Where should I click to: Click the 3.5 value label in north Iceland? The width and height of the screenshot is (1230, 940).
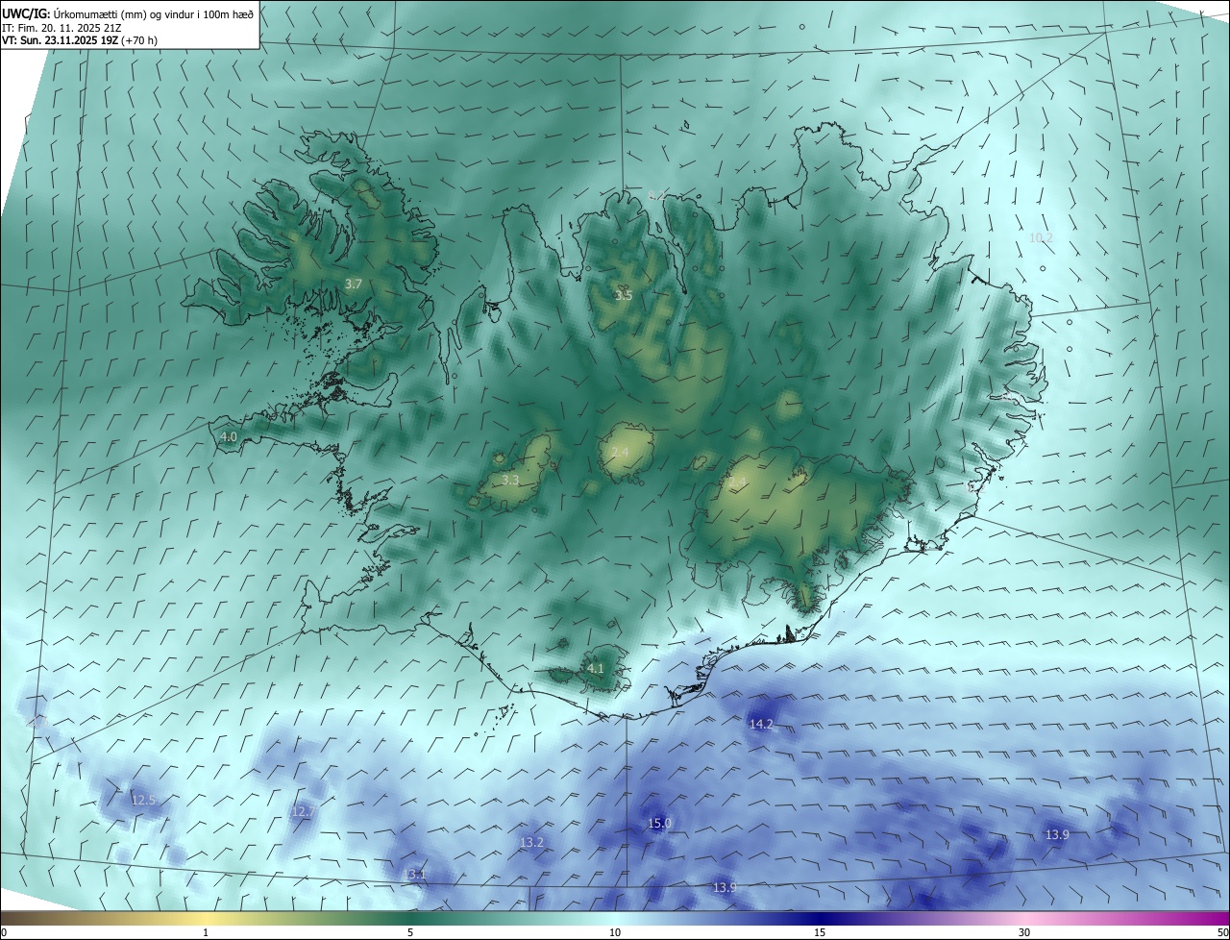pyautogui.click(x=624, y=295)
